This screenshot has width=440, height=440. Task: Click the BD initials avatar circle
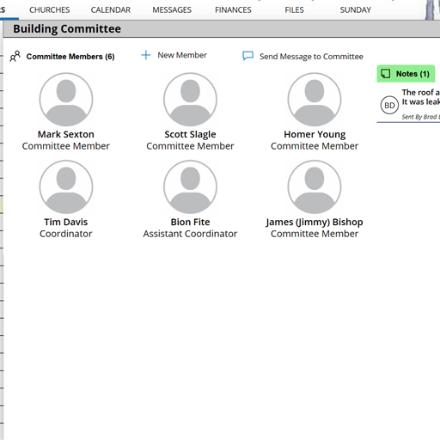(389, 105)
